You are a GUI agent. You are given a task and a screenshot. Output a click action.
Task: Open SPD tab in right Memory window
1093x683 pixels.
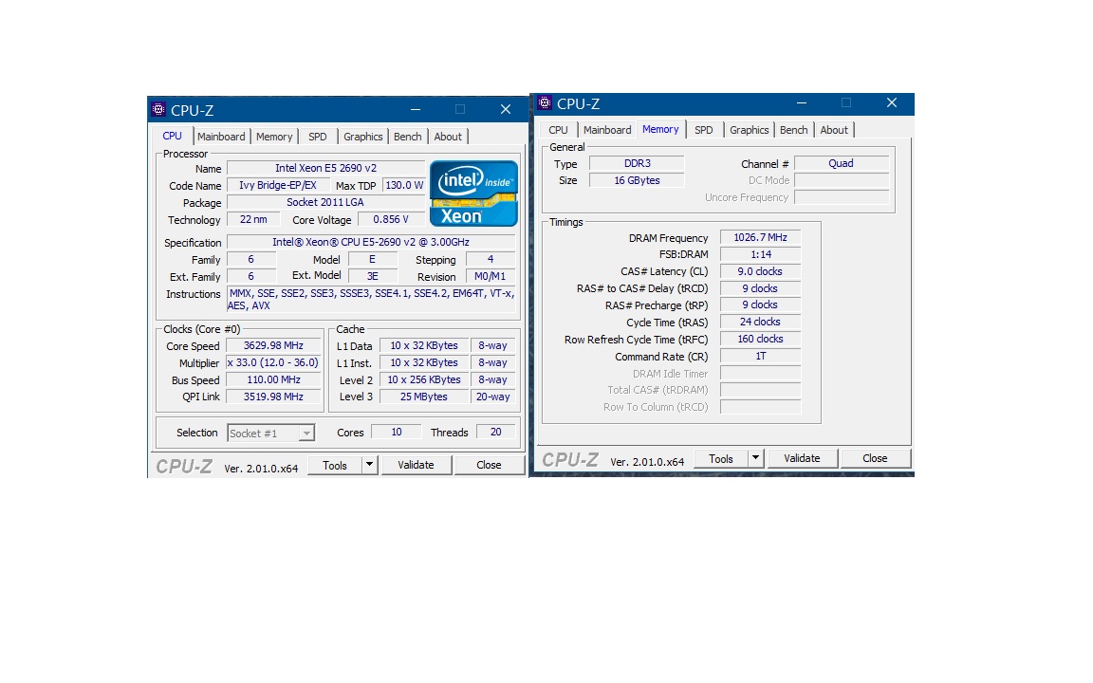[x=704, y=130]
